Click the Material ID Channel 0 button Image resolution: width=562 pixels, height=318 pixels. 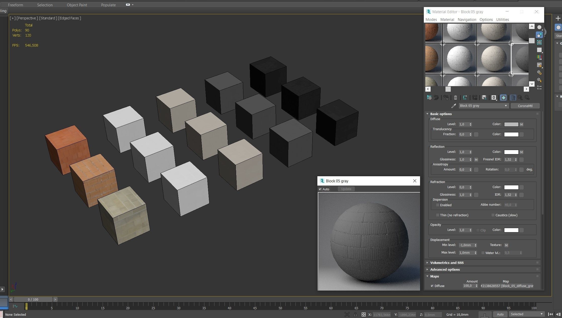point(494,98)
